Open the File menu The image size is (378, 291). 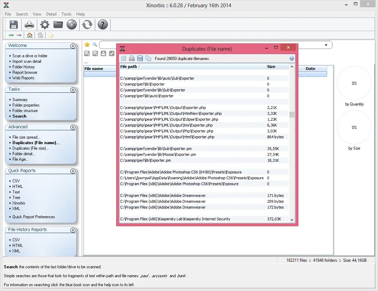tap(8, 14)
